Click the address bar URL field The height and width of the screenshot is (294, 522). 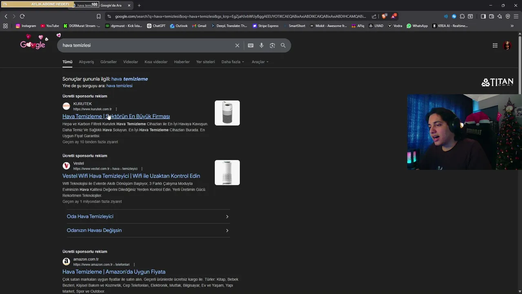coord(241,16)
